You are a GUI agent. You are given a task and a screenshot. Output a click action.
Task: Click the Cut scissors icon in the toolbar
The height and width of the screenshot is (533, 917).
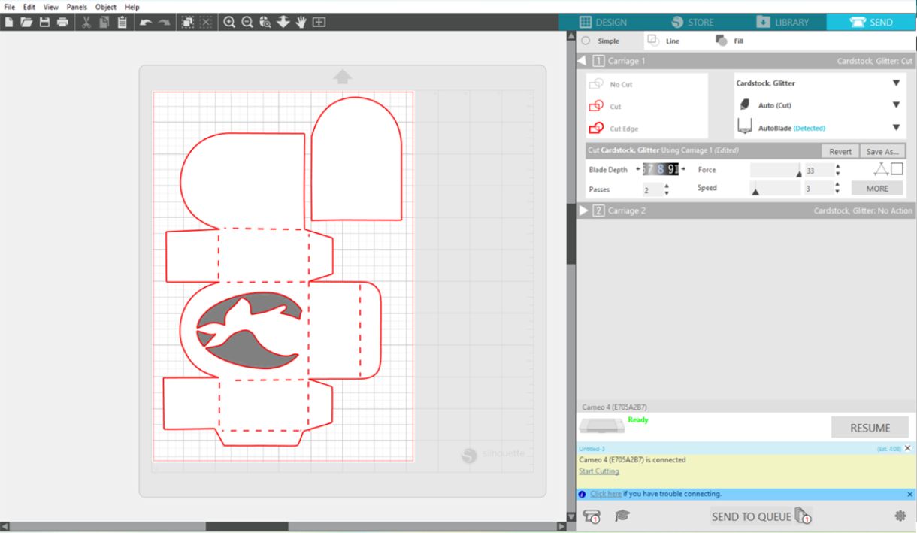coord(86,22)
